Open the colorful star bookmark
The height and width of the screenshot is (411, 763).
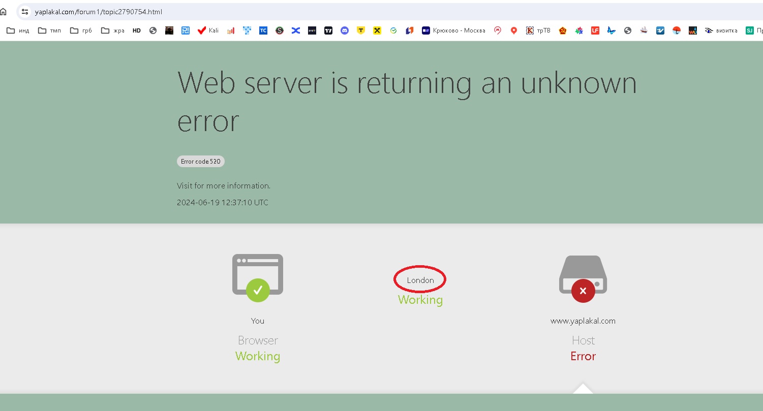pyautogui.click(x=579, y=30)
